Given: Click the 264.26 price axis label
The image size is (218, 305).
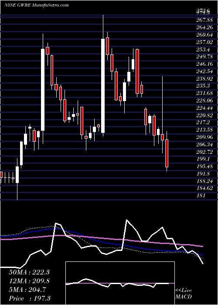Looking at the screenshot, I should [205, 27].
